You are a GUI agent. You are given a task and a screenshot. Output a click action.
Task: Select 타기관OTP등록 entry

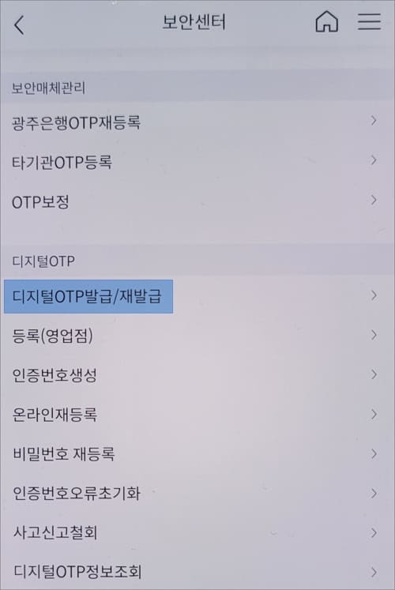point(197,162)
